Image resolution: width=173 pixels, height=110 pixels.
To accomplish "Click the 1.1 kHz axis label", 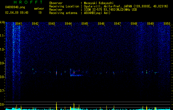I will pos(2,36).
